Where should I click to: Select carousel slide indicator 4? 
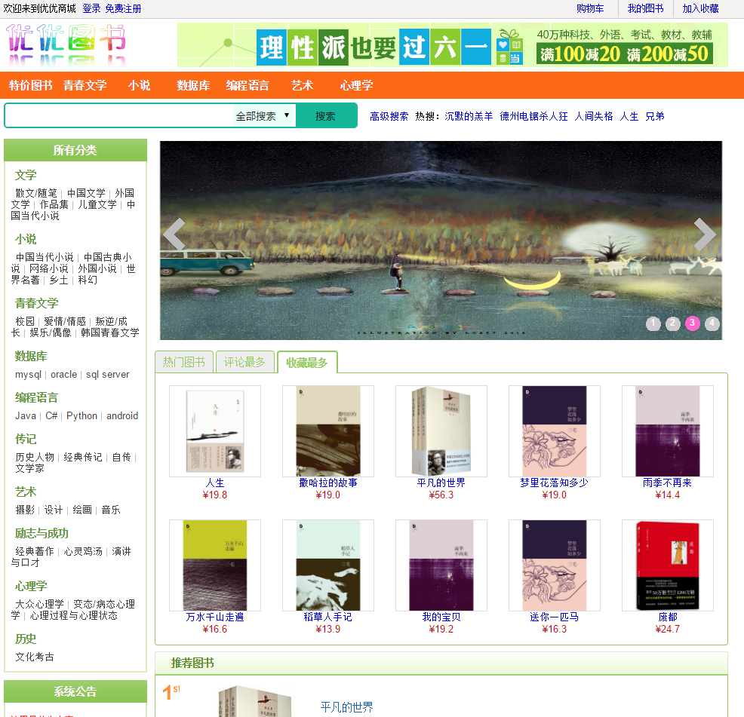pyautogui.click(x=712, y=323)
